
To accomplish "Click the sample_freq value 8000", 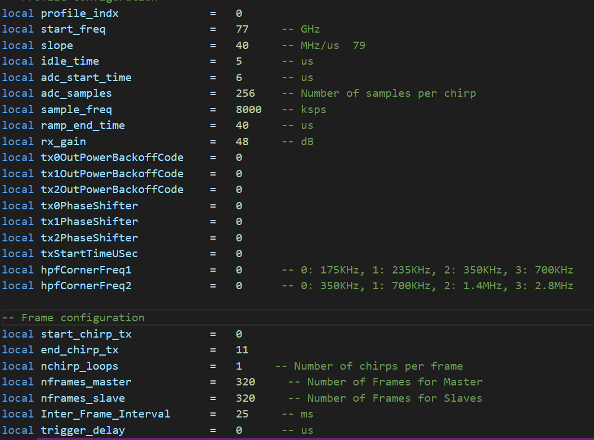I will pos(249,109).
